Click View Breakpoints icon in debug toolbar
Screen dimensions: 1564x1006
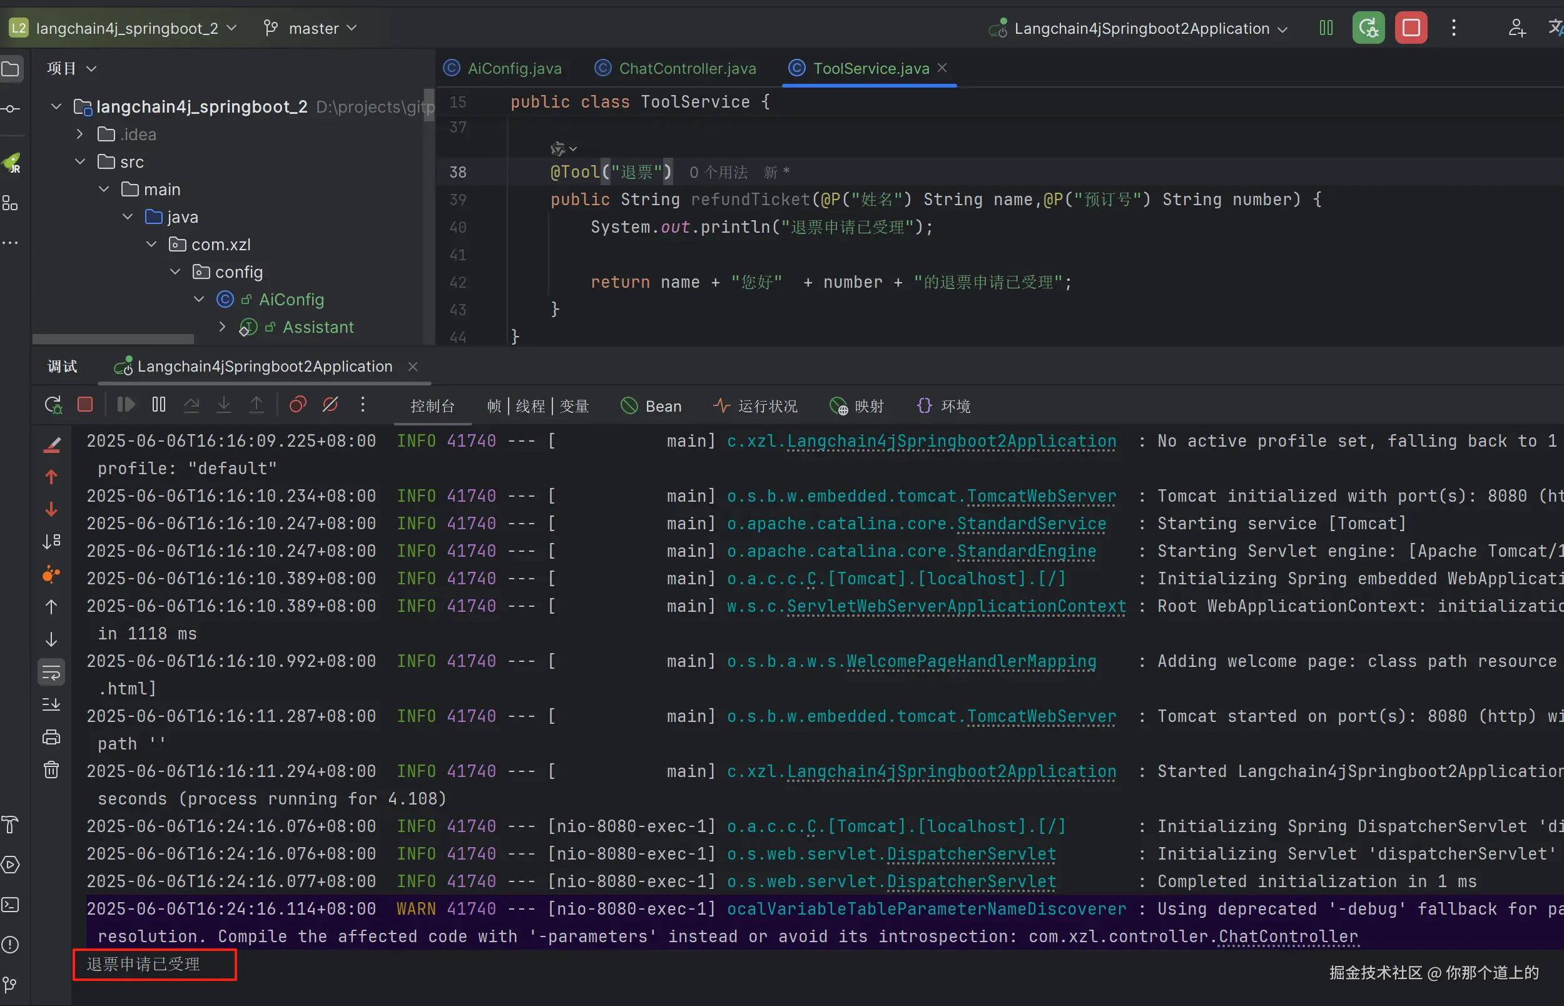(298, 405)
